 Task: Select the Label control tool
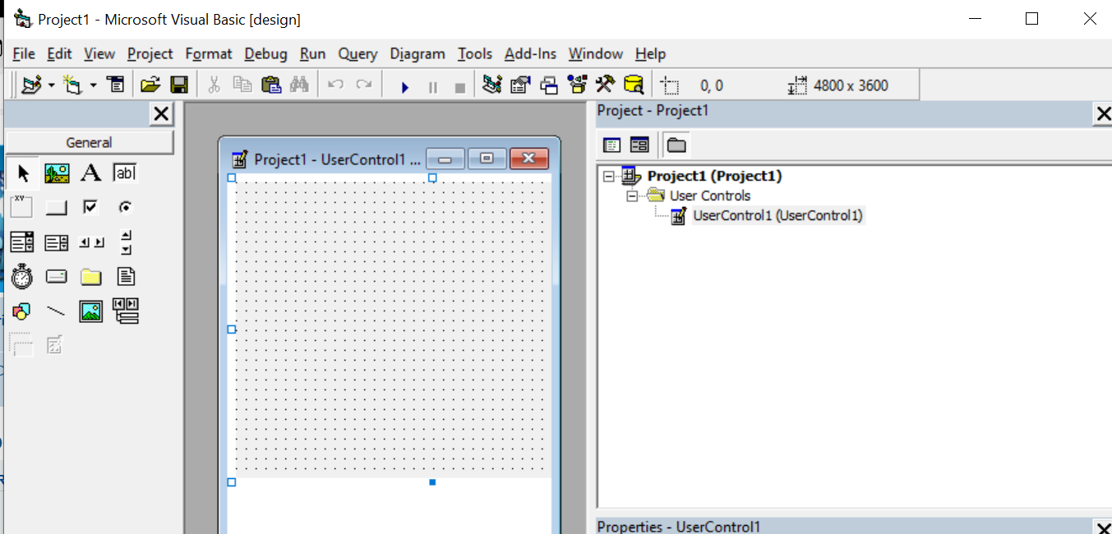[x=90, y=173]
